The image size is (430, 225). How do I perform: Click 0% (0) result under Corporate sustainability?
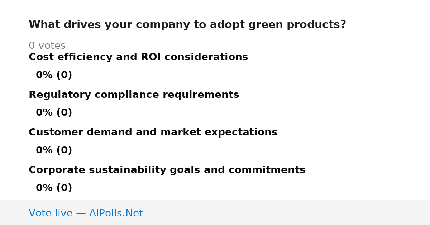pos(54,188)
